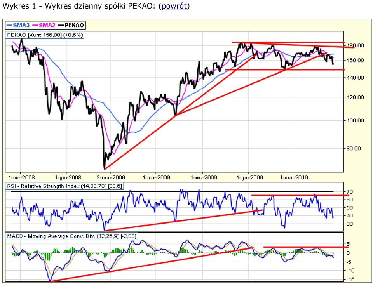Click the 1-cze-2009 date label
The height and width of the screenshot is (283, 373).
coord(156,177)
